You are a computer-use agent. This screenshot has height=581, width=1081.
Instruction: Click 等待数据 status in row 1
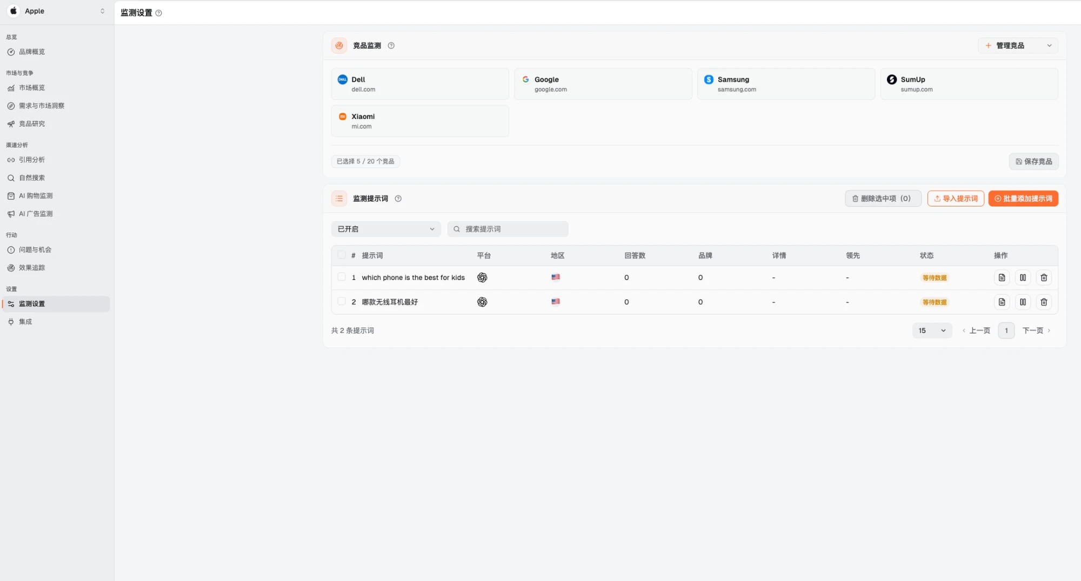point(935,278)
